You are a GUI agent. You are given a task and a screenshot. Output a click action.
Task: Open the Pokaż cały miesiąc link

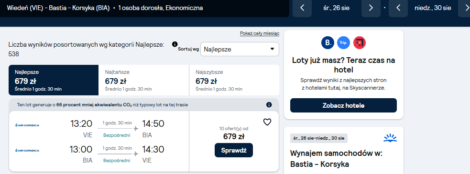pyautogui.click(x=260, y=33)
